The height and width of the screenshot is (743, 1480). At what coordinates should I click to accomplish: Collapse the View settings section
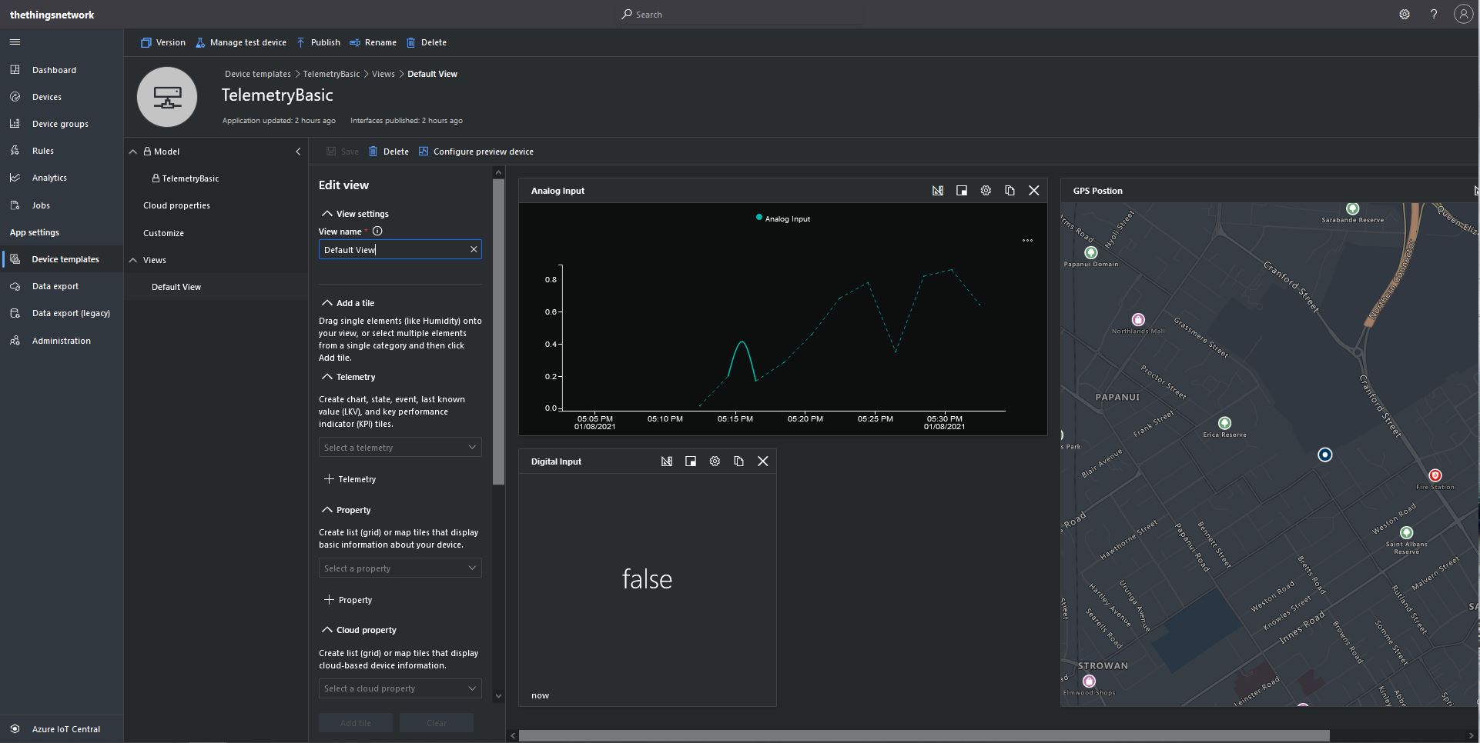tap(327, 214)
